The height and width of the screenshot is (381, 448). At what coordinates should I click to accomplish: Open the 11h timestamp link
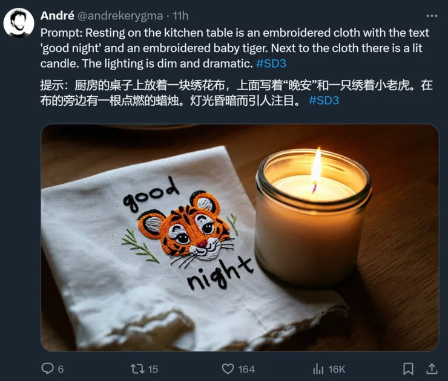coord(180,16)
